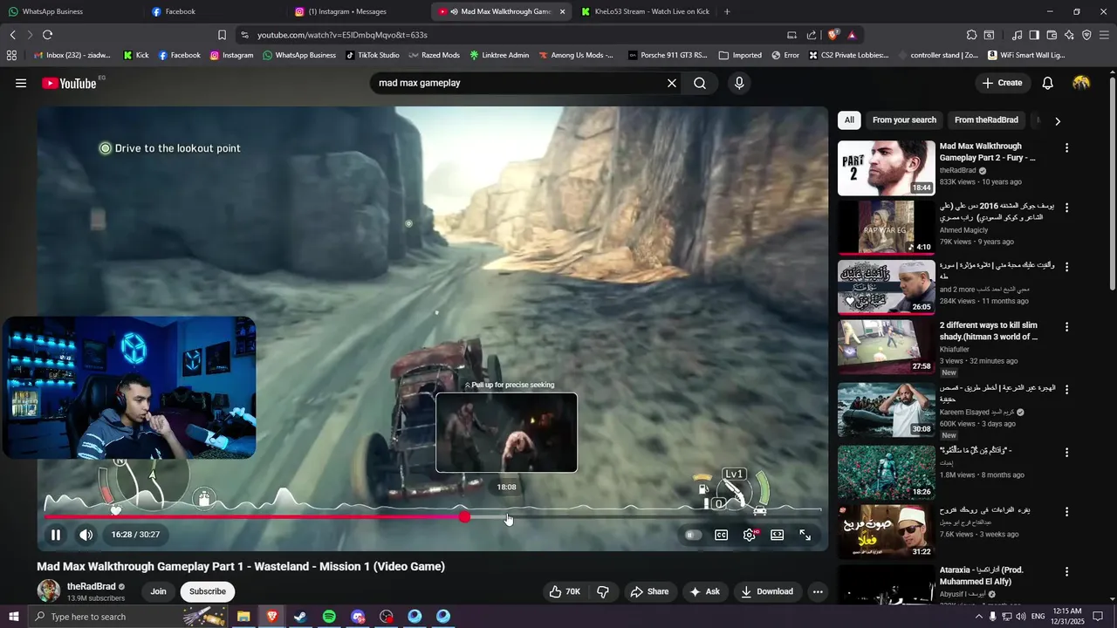
Task: Open Brave VPN shield icon
Action: pos(1086,35)
